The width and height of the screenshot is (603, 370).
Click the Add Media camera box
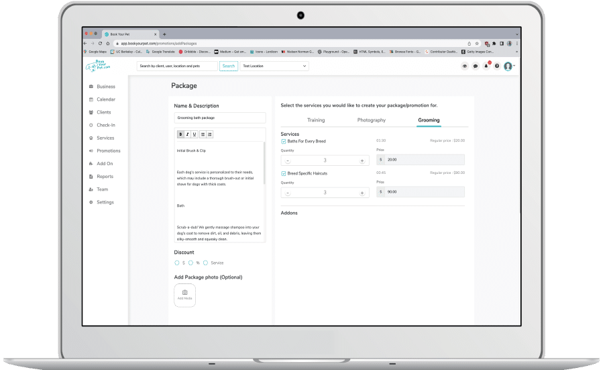[184, 295]
